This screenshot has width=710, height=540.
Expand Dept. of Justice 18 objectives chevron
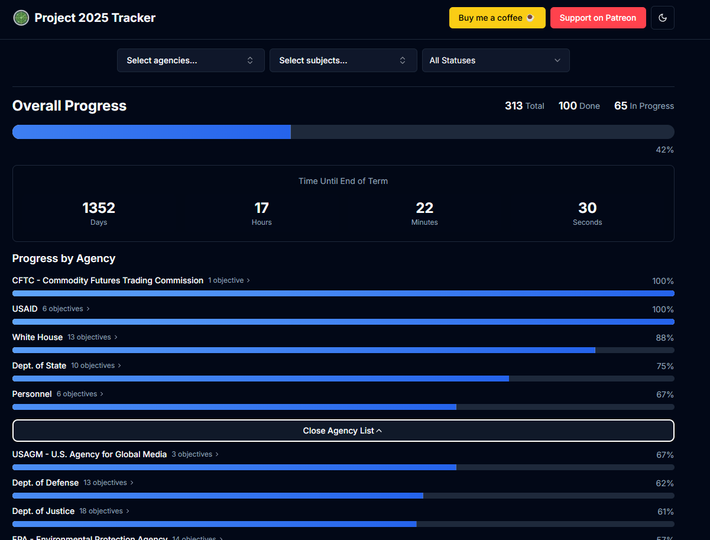[x=128, y=511]
